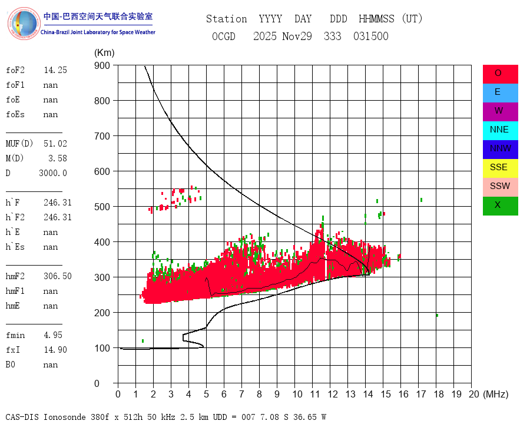
Task: Click the h`F2 parameter label
Action: (x=15, y=217)
